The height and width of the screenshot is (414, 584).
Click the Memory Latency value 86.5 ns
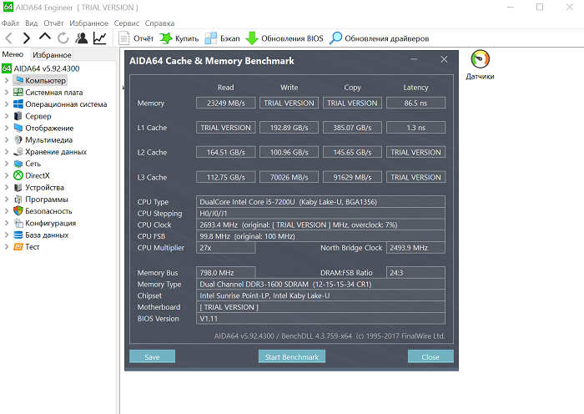(415, 103)
